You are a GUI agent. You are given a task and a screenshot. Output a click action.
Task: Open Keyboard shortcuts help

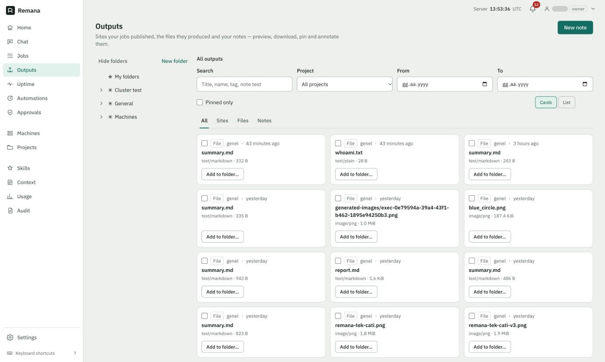click(x=41, y=353)
